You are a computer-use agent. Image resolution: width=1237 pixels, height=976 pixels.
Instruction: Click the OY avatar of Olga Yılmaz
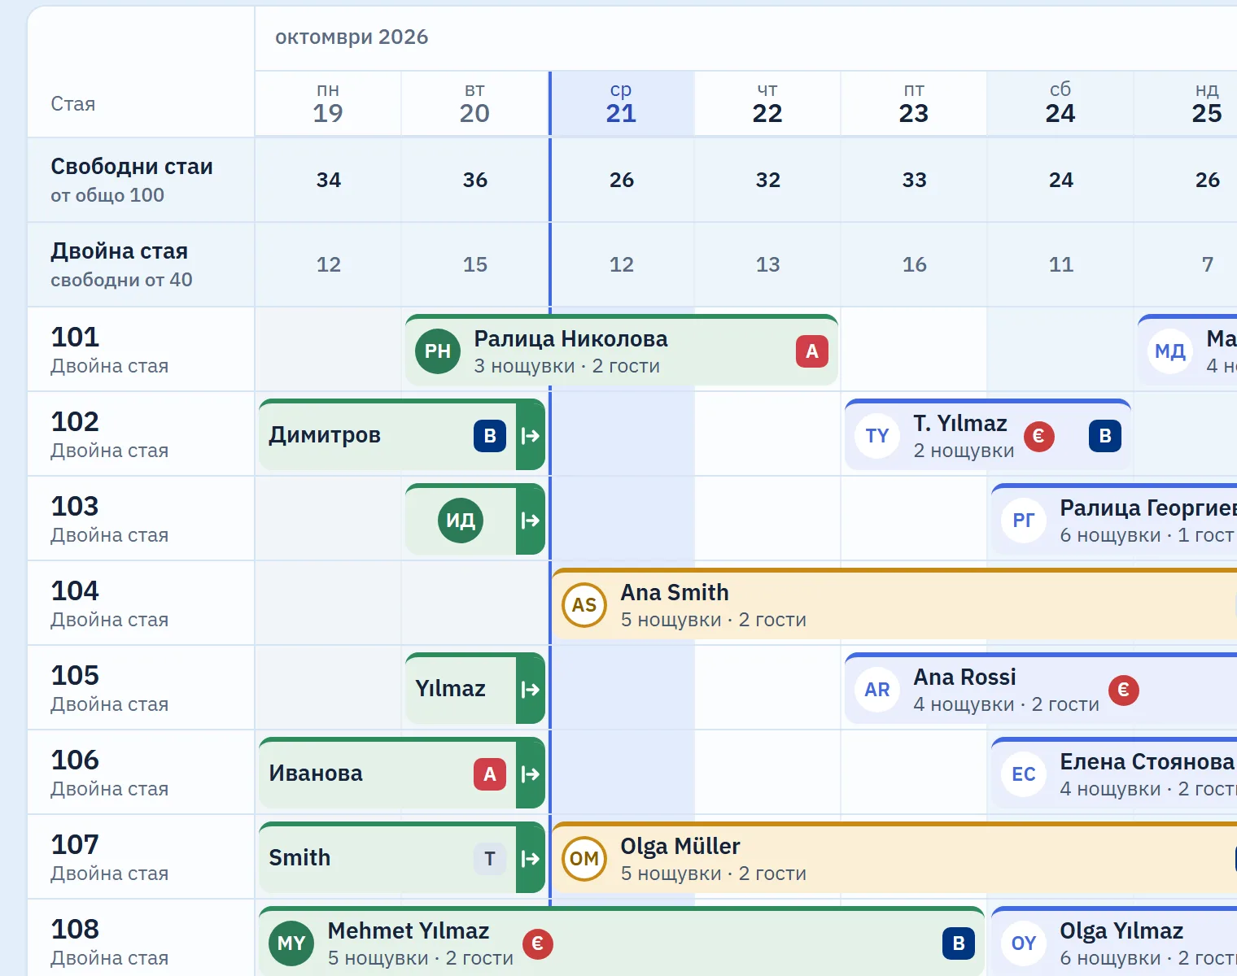[x=1024, y=943]
